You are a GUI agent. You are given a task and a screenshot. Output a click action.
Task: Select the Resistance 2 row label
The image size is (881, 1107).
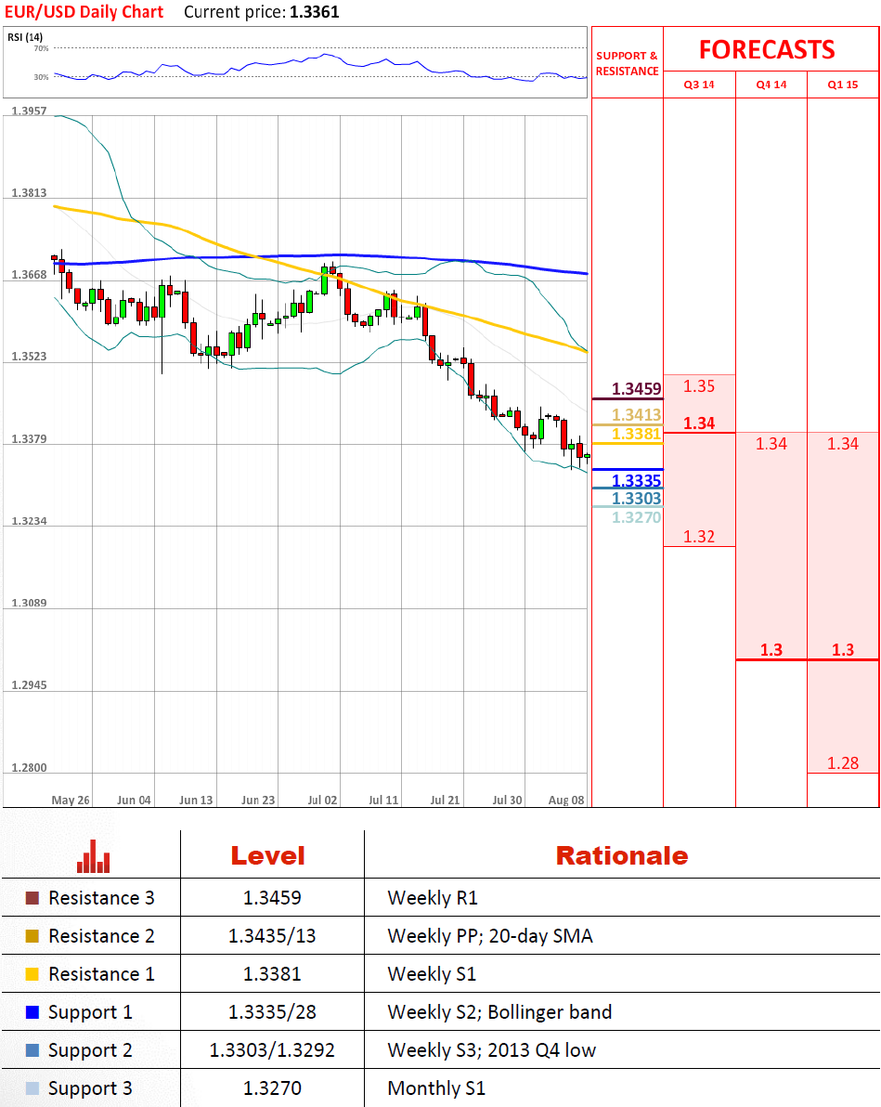[101, 936]
